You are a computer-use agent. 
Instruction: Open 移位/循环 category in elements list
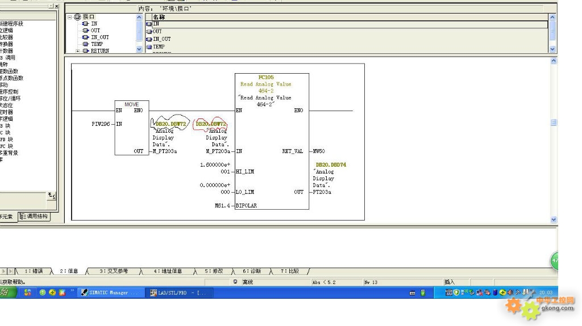point(10,99)
